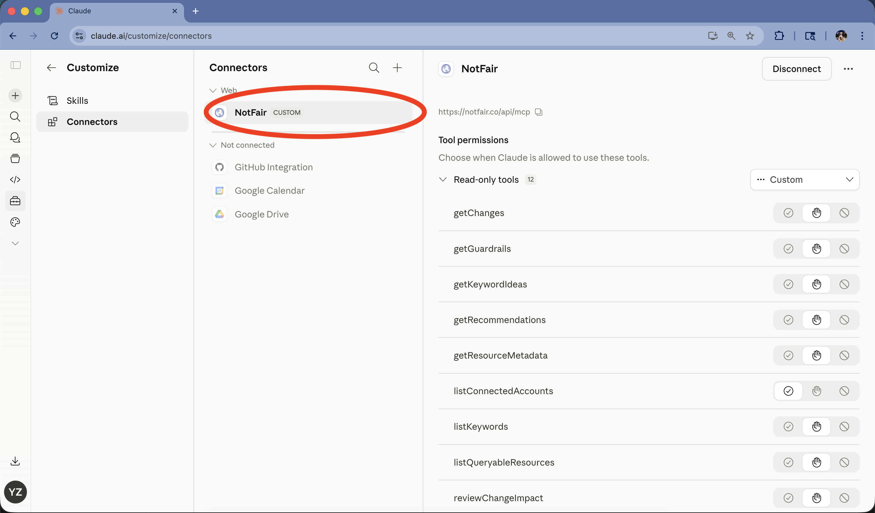Open search from the left icon rail

(15, 116)
